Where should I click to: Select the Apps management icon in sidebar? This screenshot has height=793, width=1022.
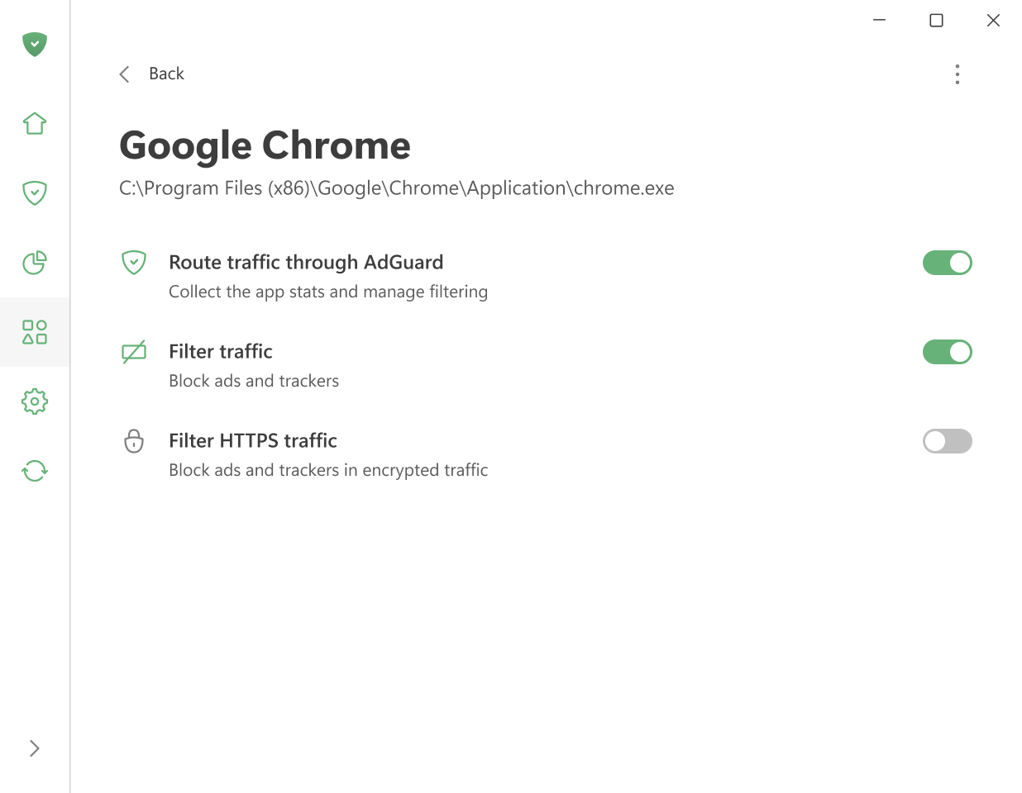click(x=34, y=332)
